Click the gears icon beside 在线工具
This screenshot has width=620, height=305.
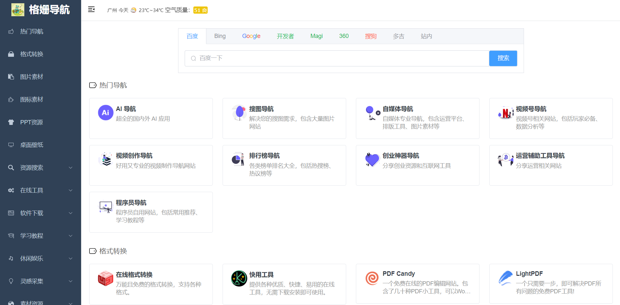click(x=11, y=190)
